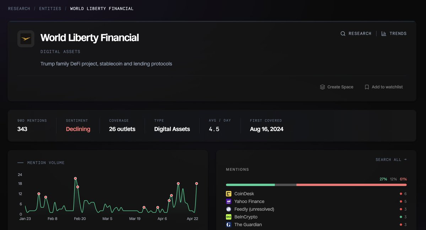Open the RESEARCH view

click(356, 33)
